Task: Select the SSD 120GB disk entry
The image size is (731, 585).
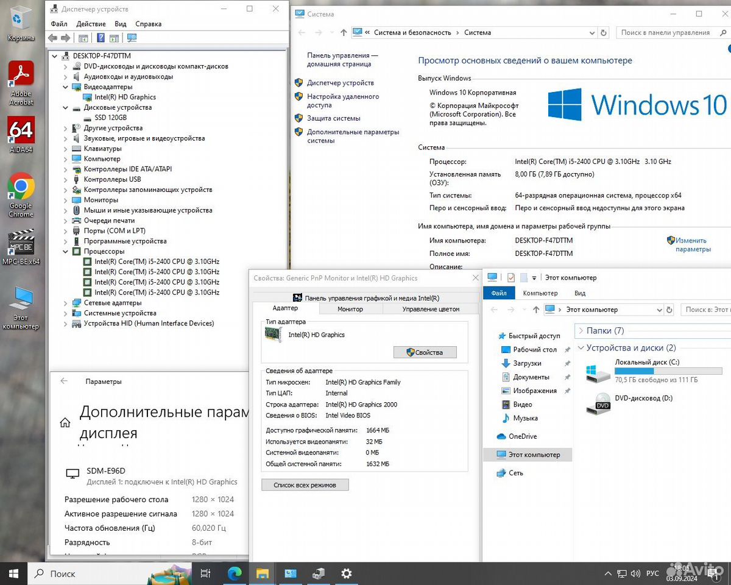Action: point(110,118)
